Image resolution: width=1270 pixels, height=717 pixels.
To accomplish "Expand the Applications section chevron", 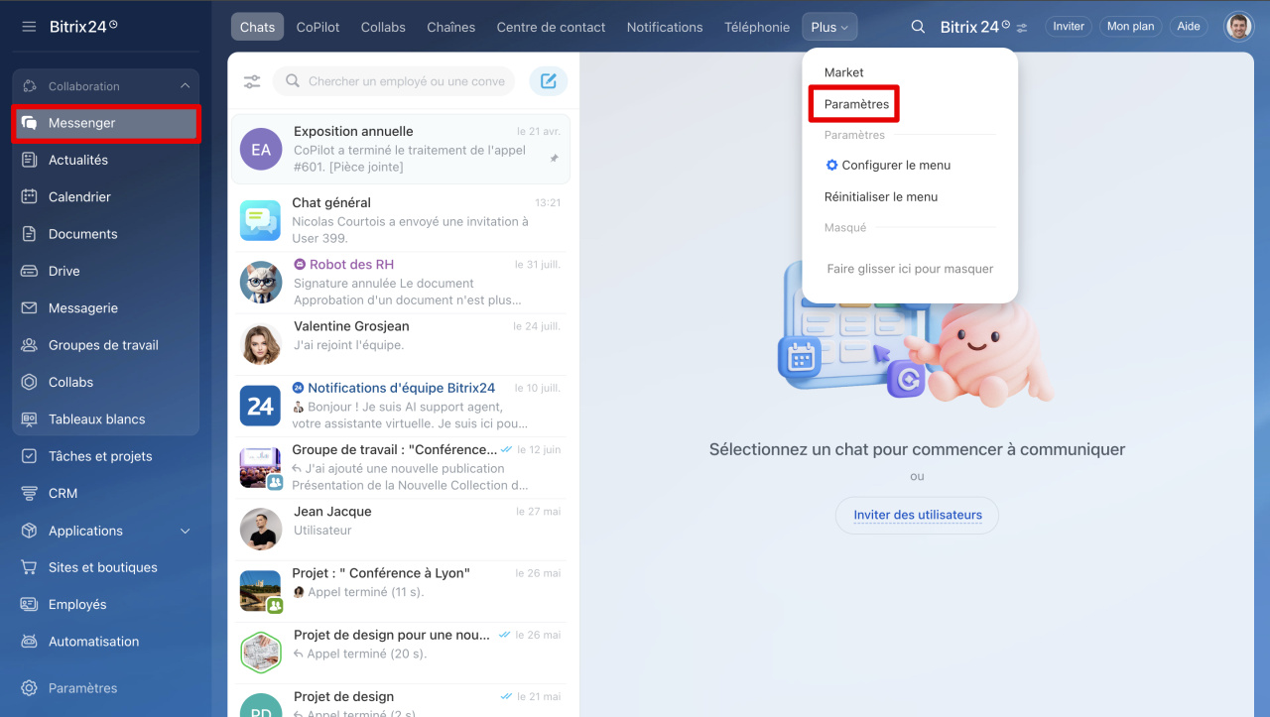I will (186, 531).
